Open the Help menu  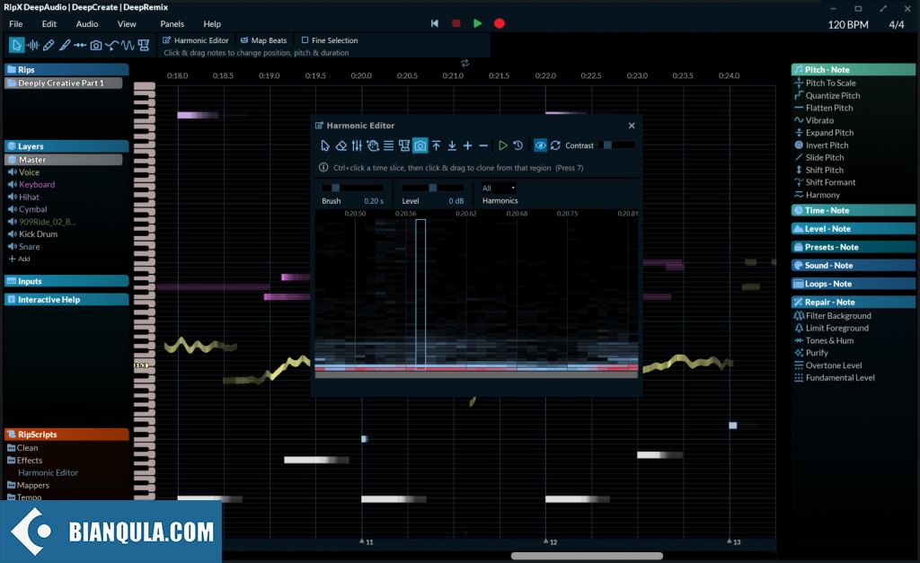coord(212,24)
